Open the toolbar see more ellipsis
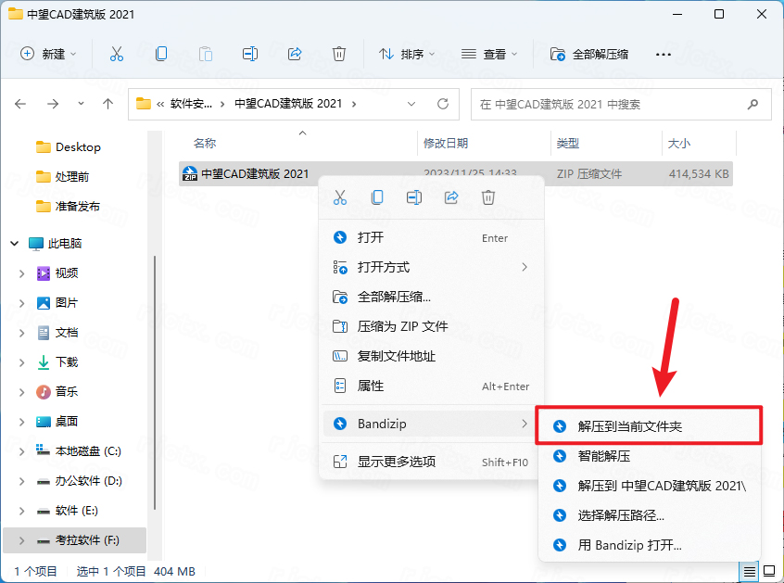 point(663,54)
